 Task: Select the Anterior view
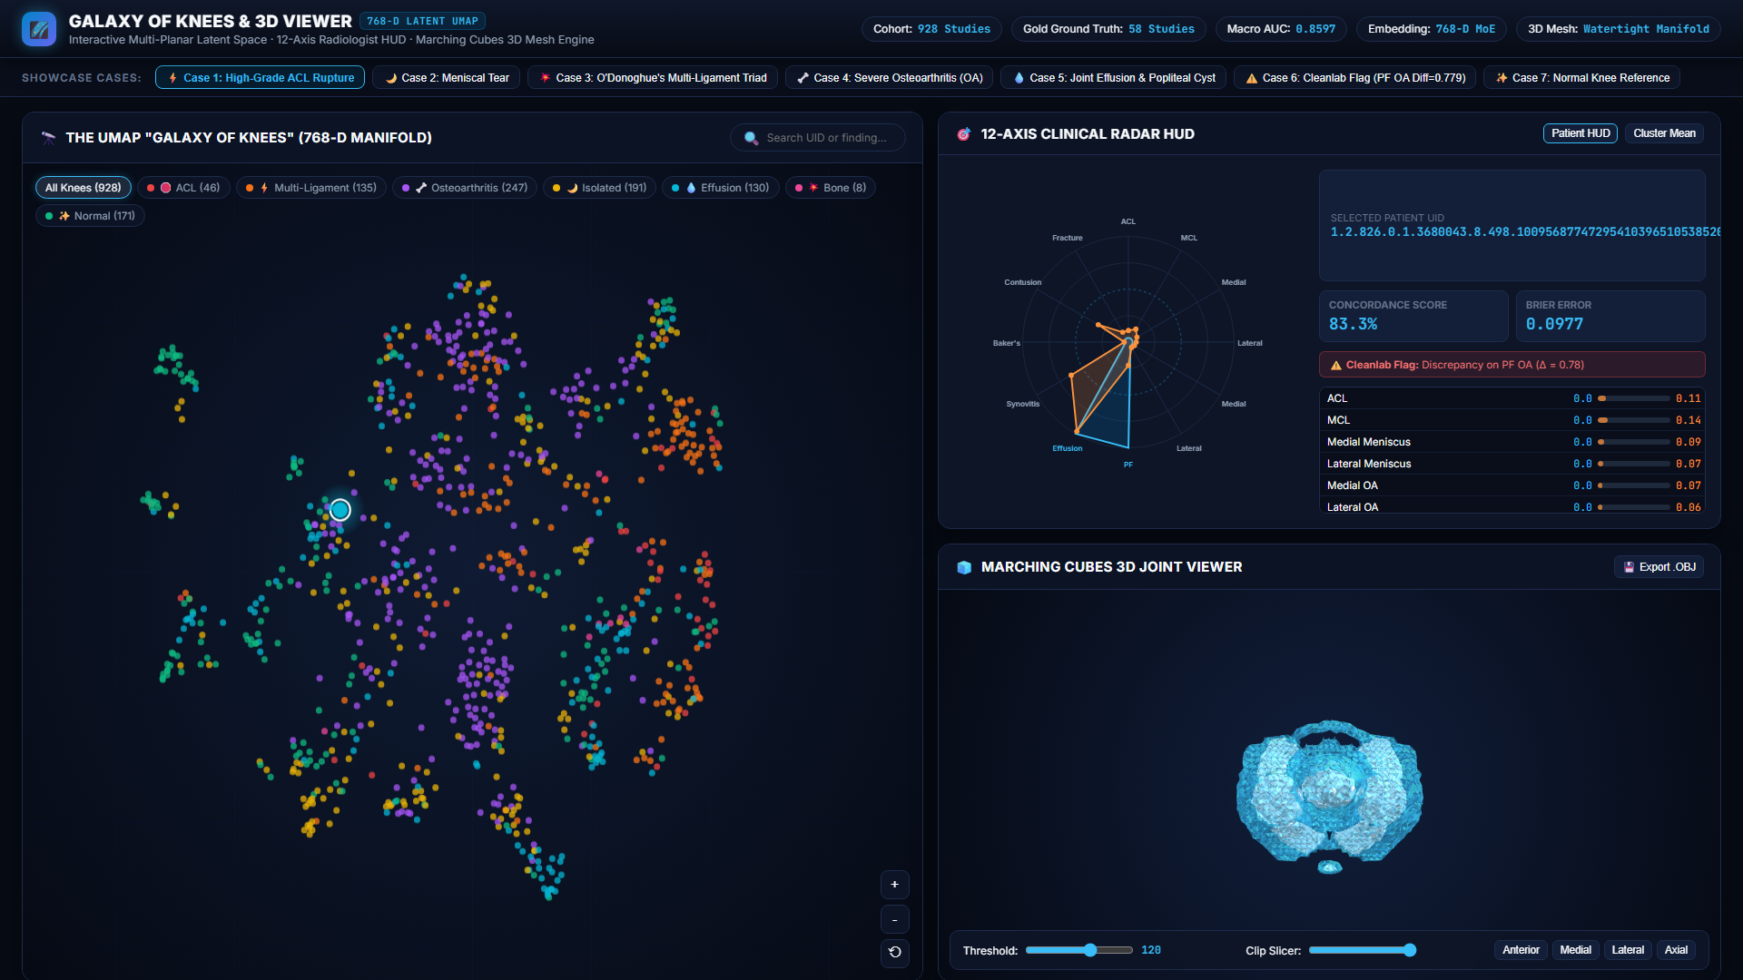[1521, 950]
